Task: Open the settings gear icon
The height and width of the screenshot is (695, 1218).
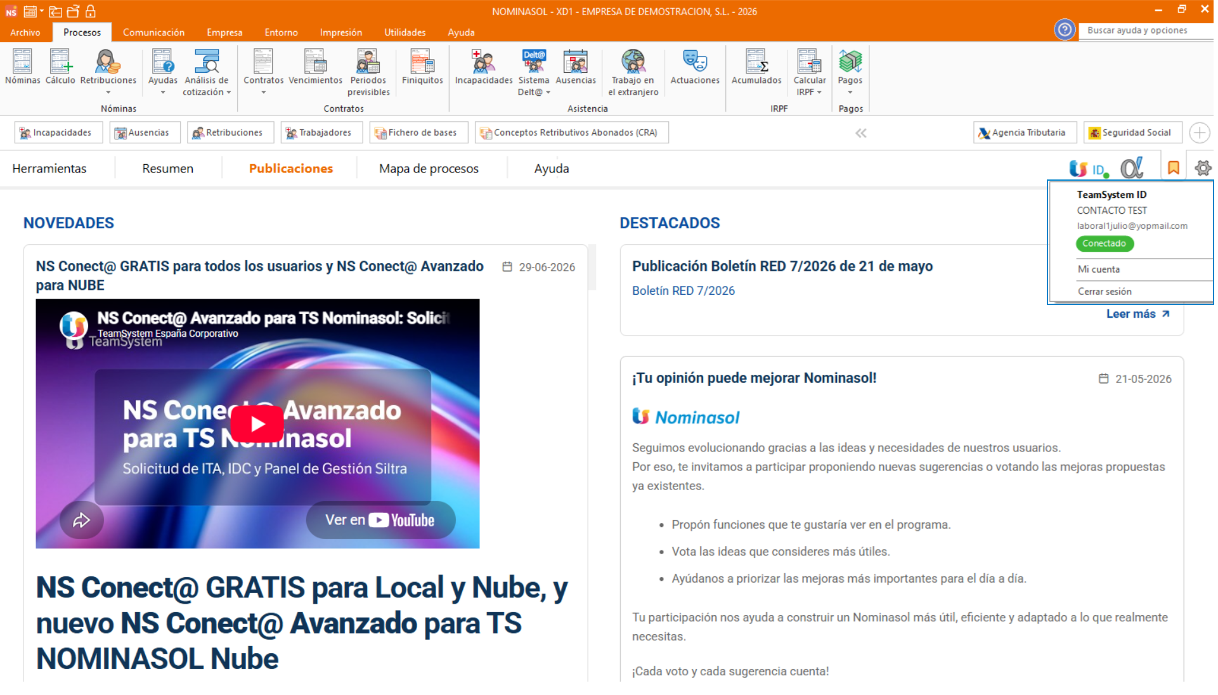Action: pos(1203,168)
